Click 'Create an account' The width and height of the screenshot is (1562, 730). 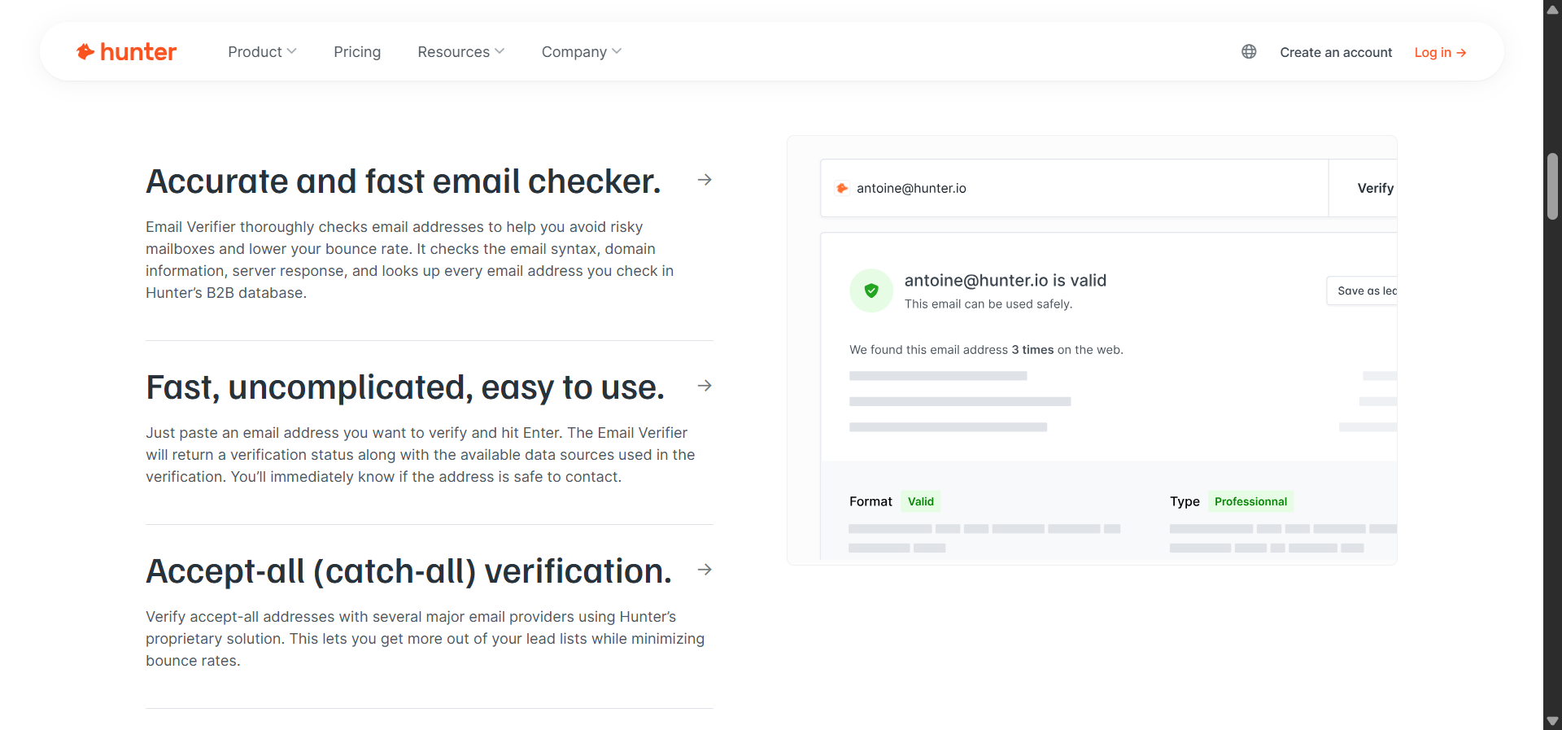(1336, 52)
